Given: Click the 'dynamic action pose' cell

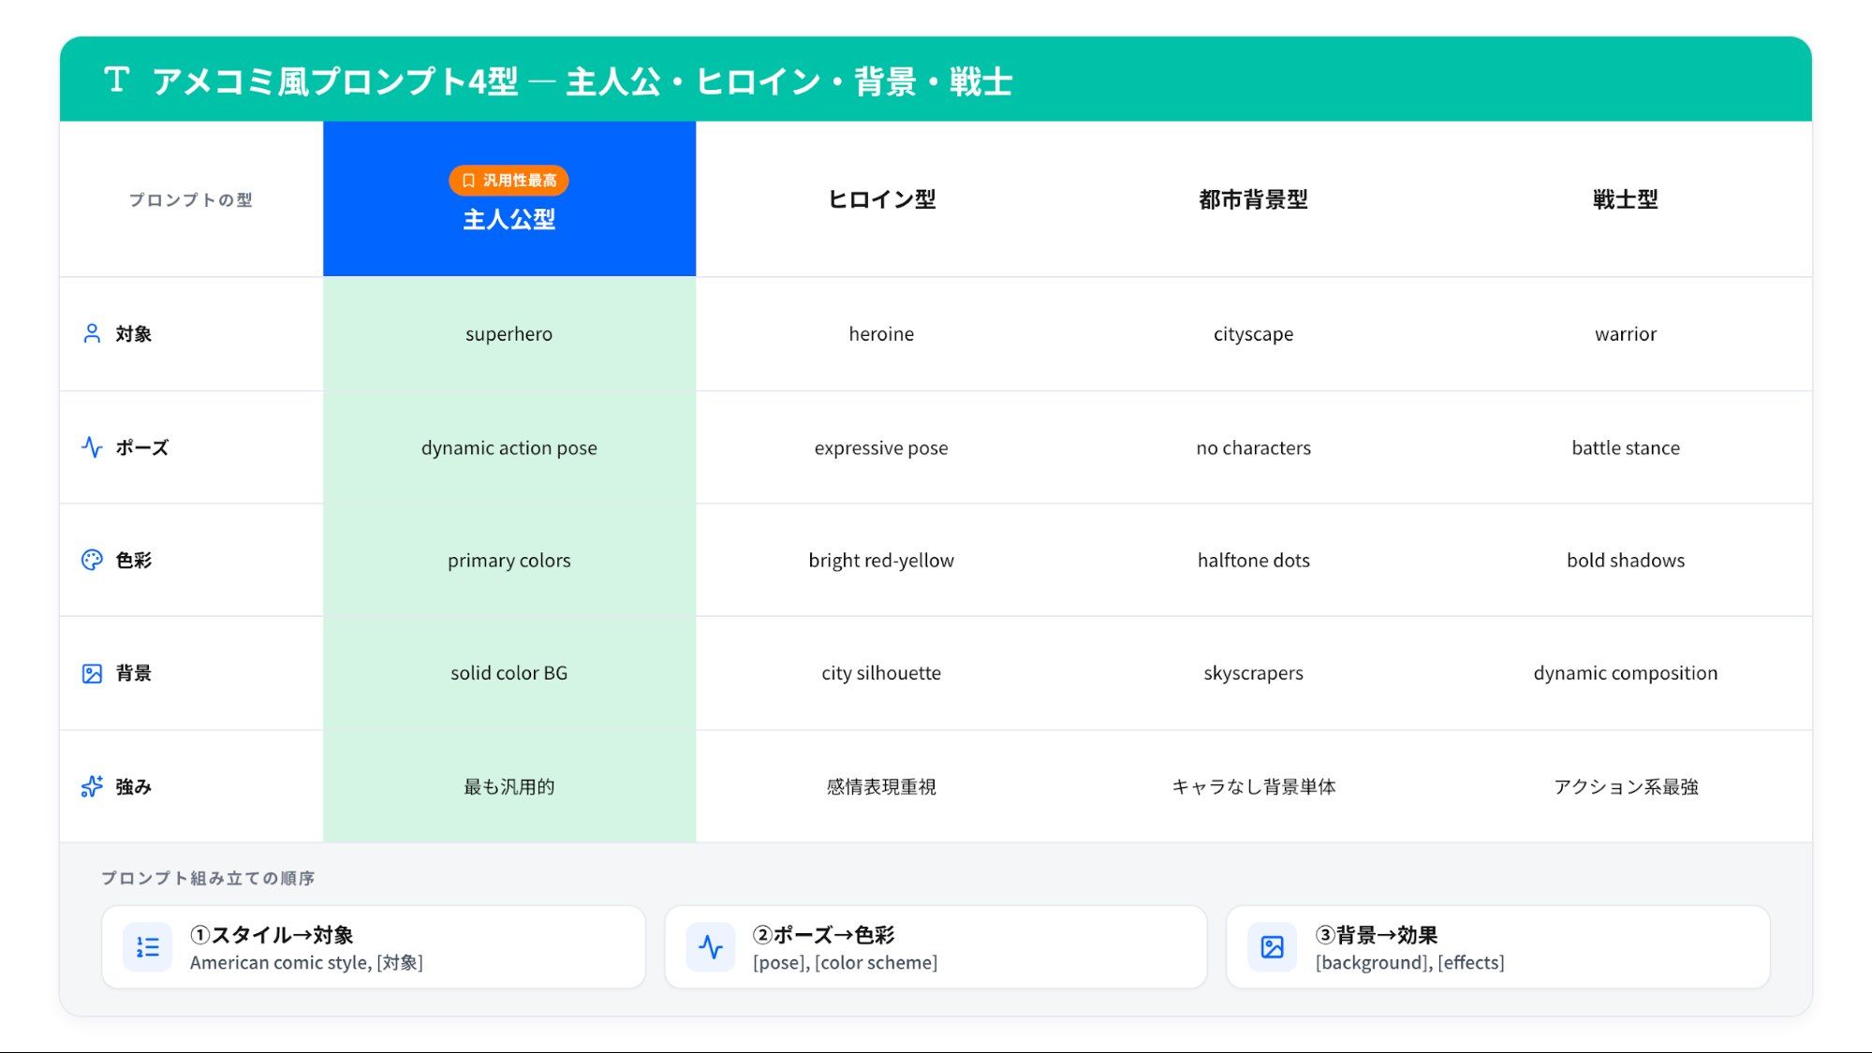Looking at the screenshot, I should tap(509, 447).
